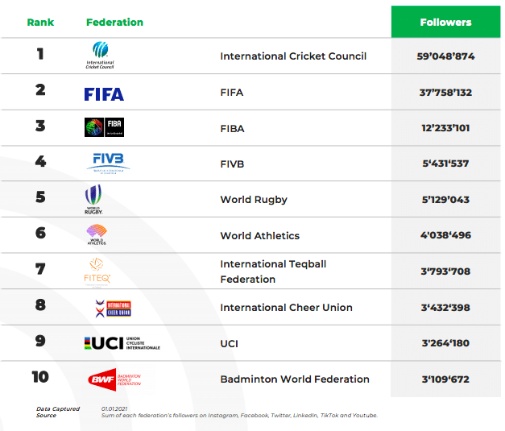Select the International Teqball Federation name

273,271
